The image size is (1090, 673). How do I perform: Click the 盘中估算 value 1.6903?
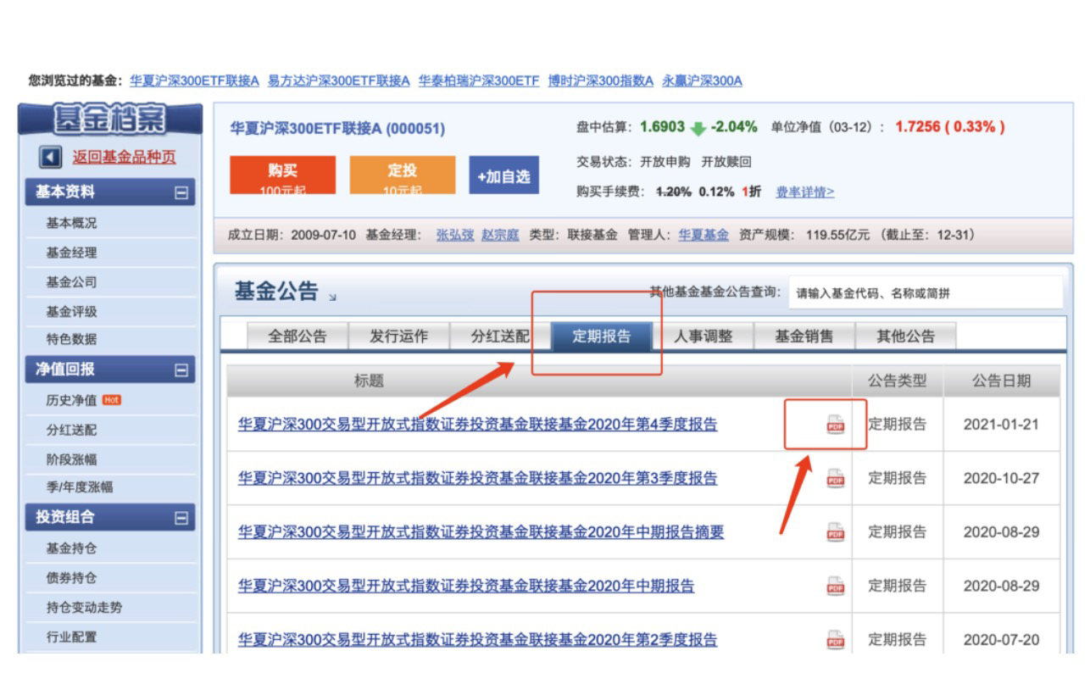(x=662, y=127)
